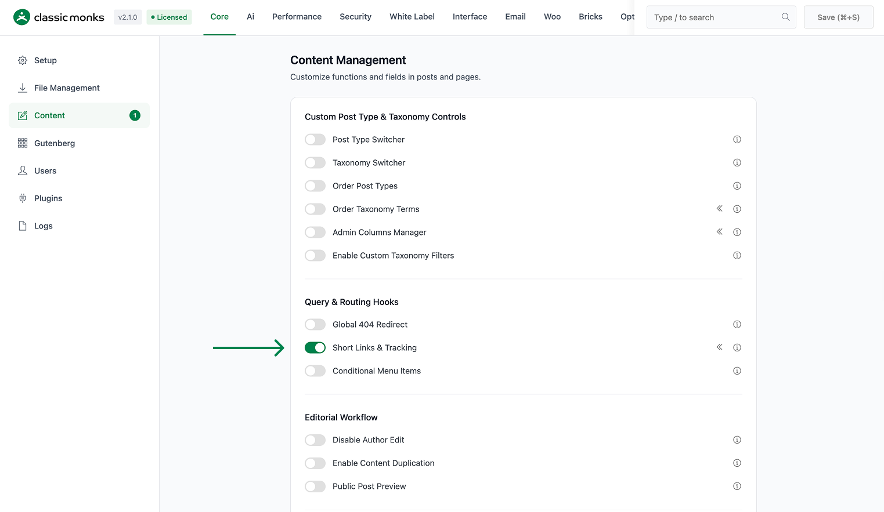Screen dimensions: 884x512
Task: Switch to the Performance tab
Action: [x=297, y=17]
